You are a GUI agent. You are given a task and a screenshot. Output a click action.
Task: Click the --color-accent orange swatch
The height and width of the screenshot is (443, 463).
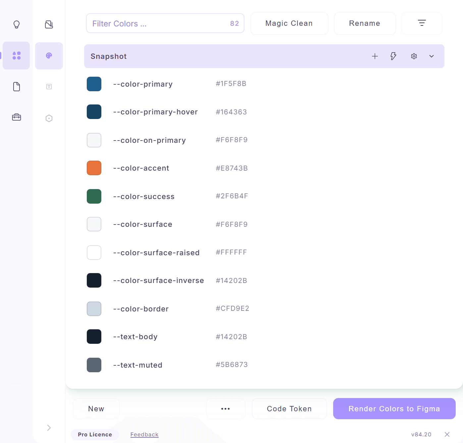(94, 168)
